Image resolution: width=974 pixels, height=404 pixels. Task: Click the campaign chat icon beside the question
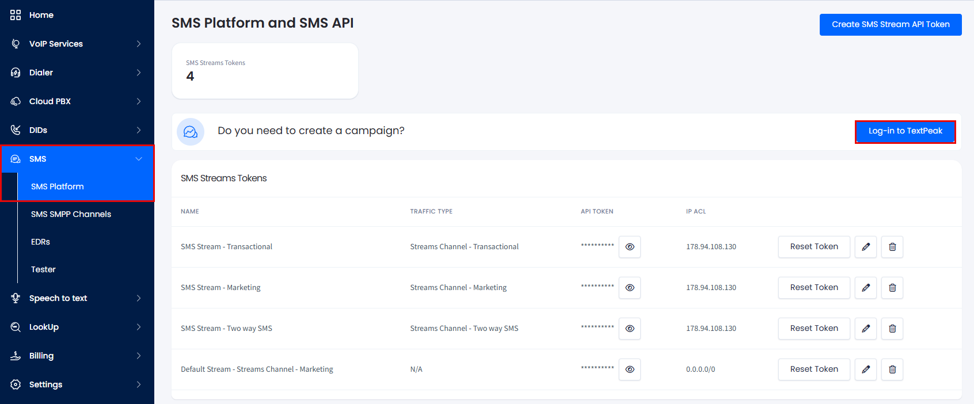(191, 132)
